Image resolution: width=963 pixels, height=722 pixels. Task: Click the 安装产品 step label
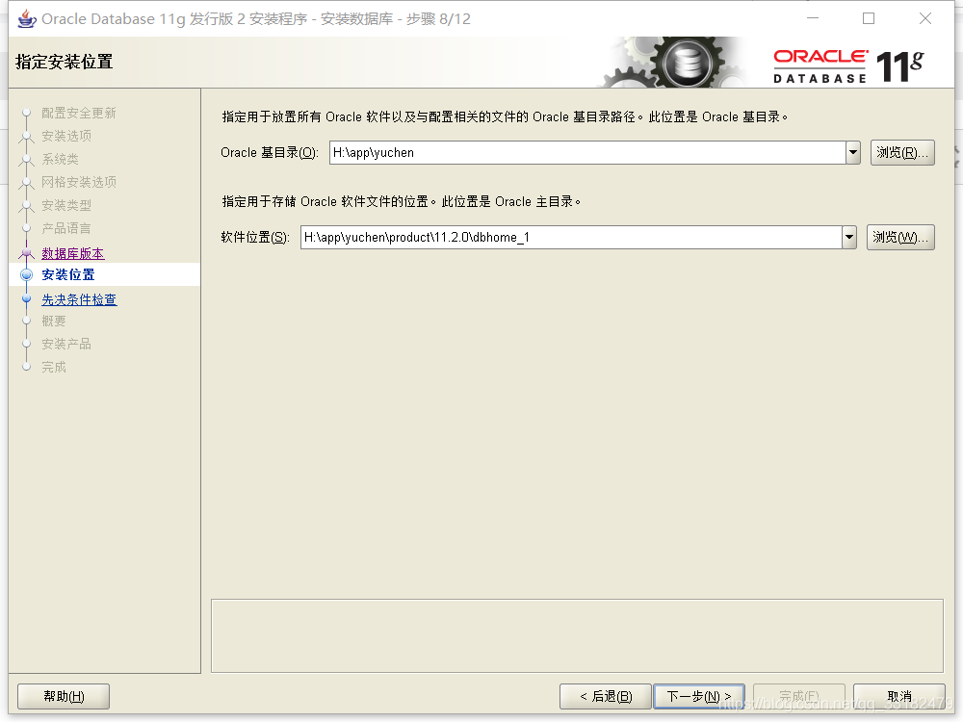pos(66,344)
